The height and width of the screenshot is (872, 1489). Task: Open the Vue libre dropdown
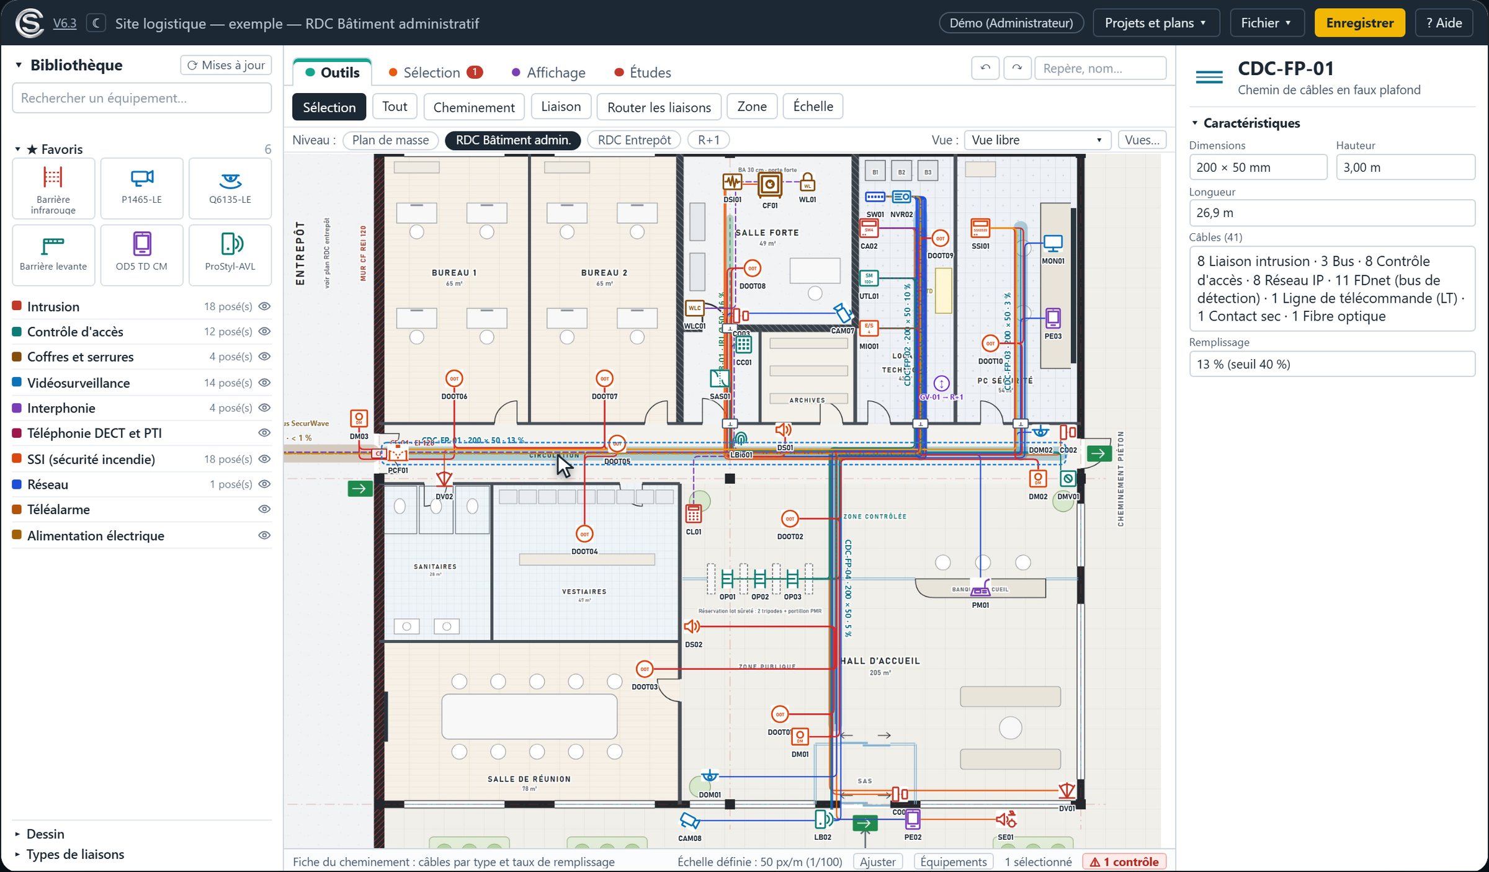1037,140
